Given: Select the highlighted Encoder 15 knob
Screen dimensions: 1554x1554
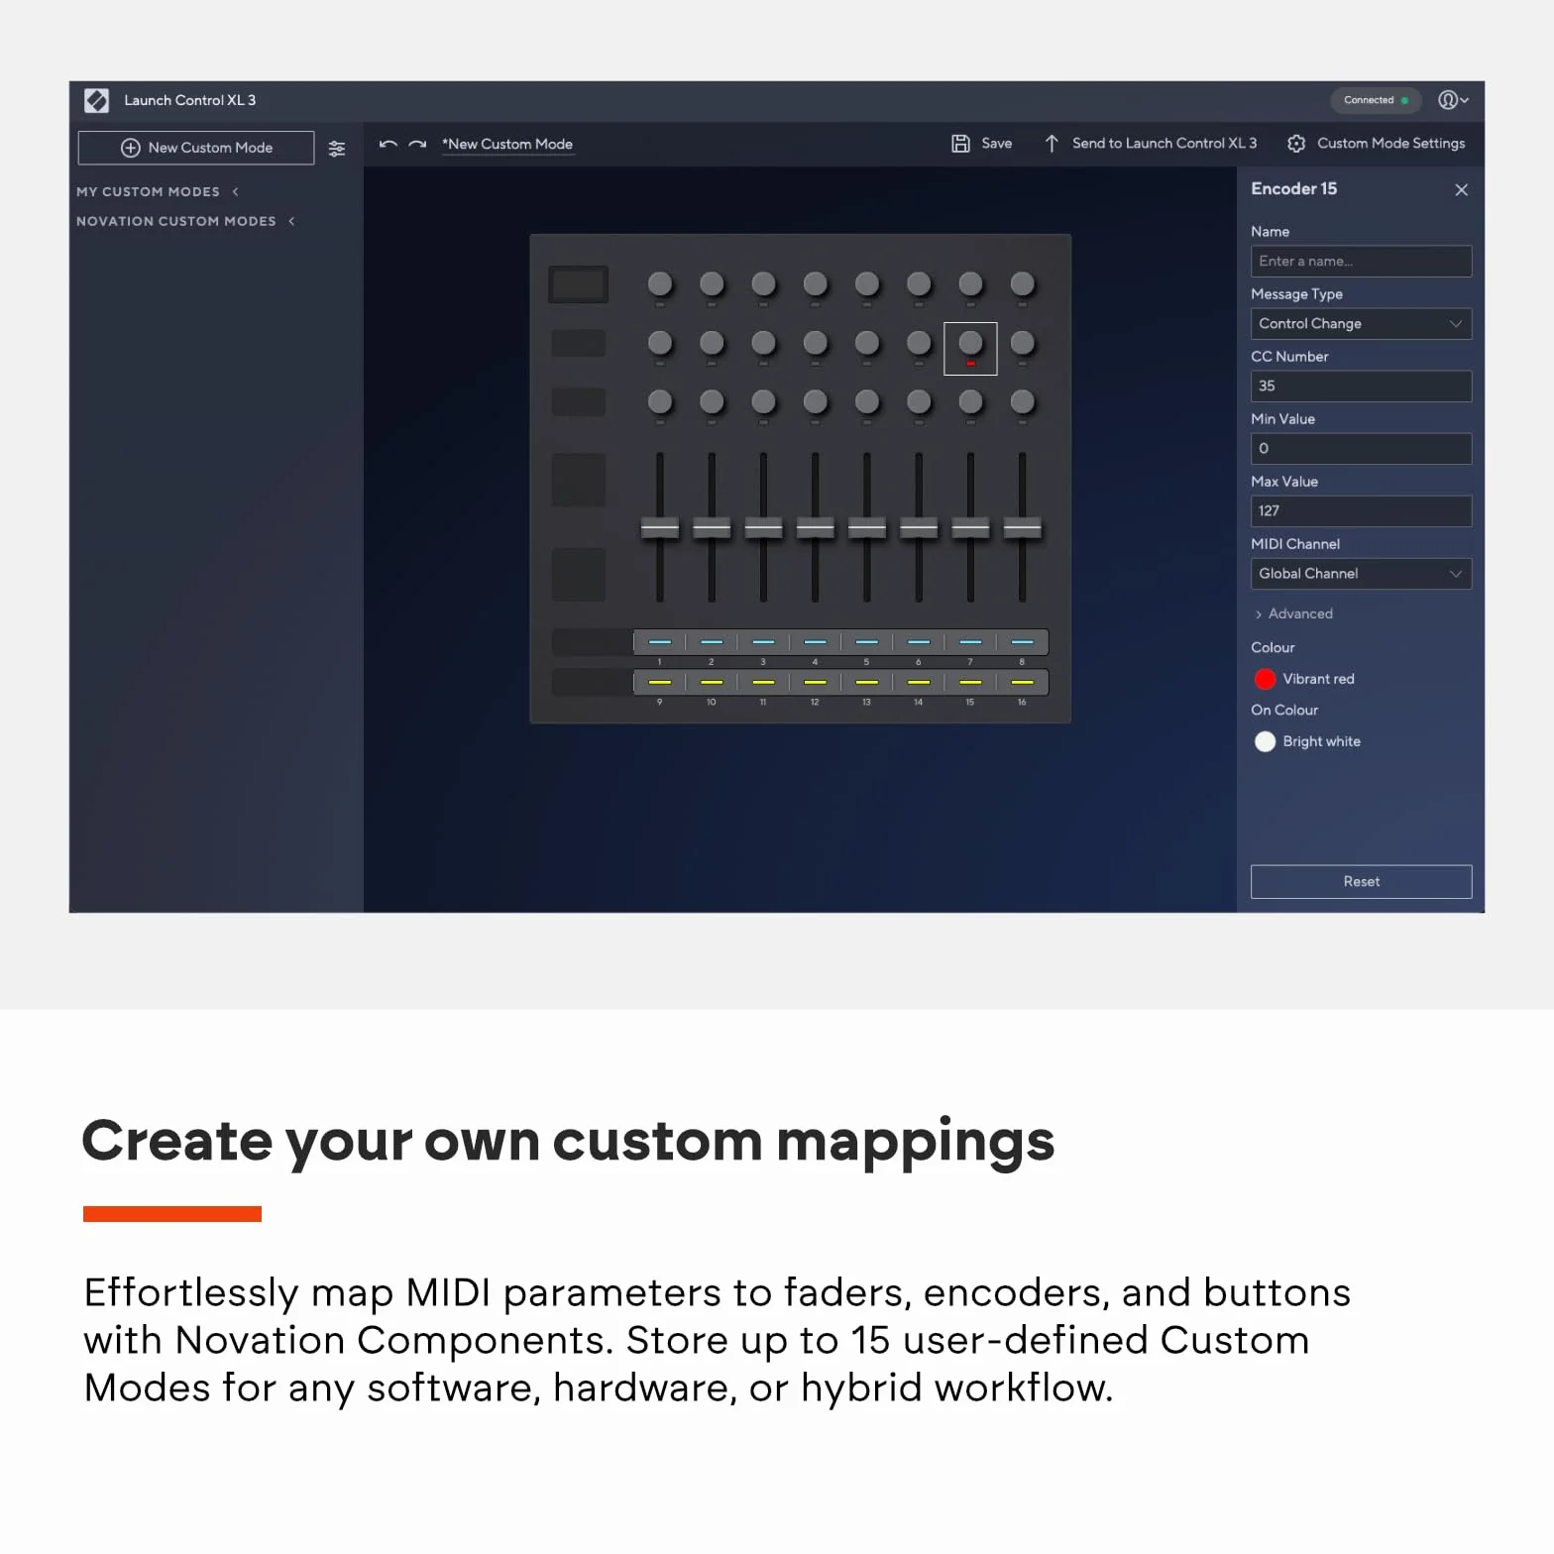Looking at the screenshot, I should 970,343.
